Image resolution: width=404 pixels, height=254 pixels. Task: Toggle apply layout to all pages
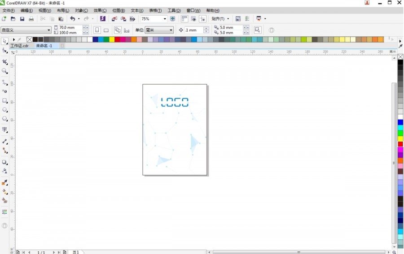coord(118,30)
